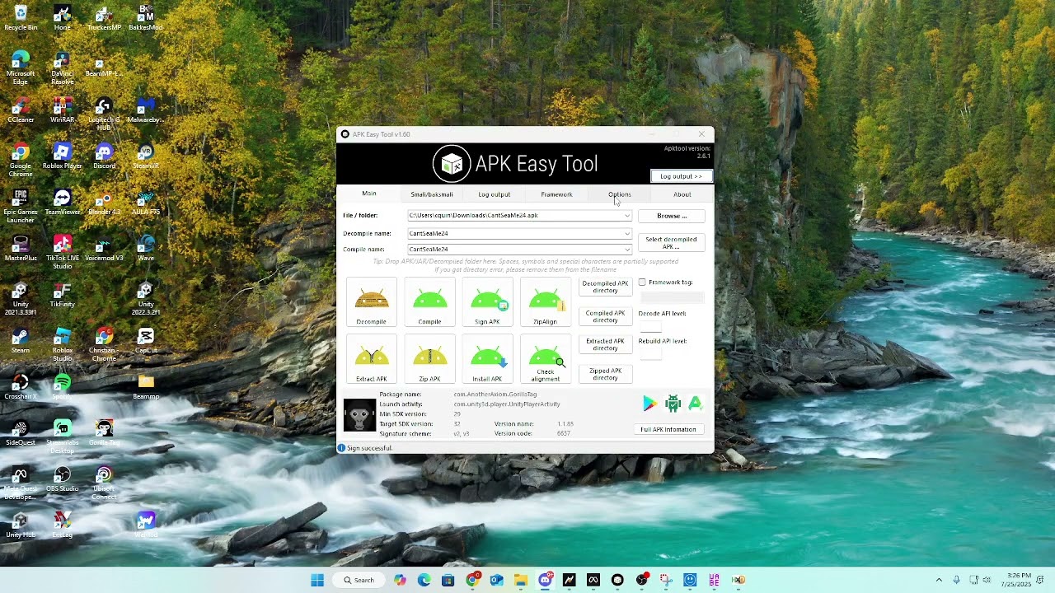Open the Log output tab
The width and height of the screenshot is (1055, 593).
tap(495, 194)
